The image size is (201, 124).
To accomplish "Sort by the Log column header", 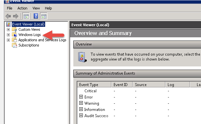I will (x=177, y=84).
